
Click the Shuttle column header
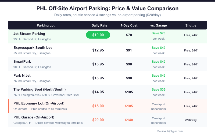191,25
